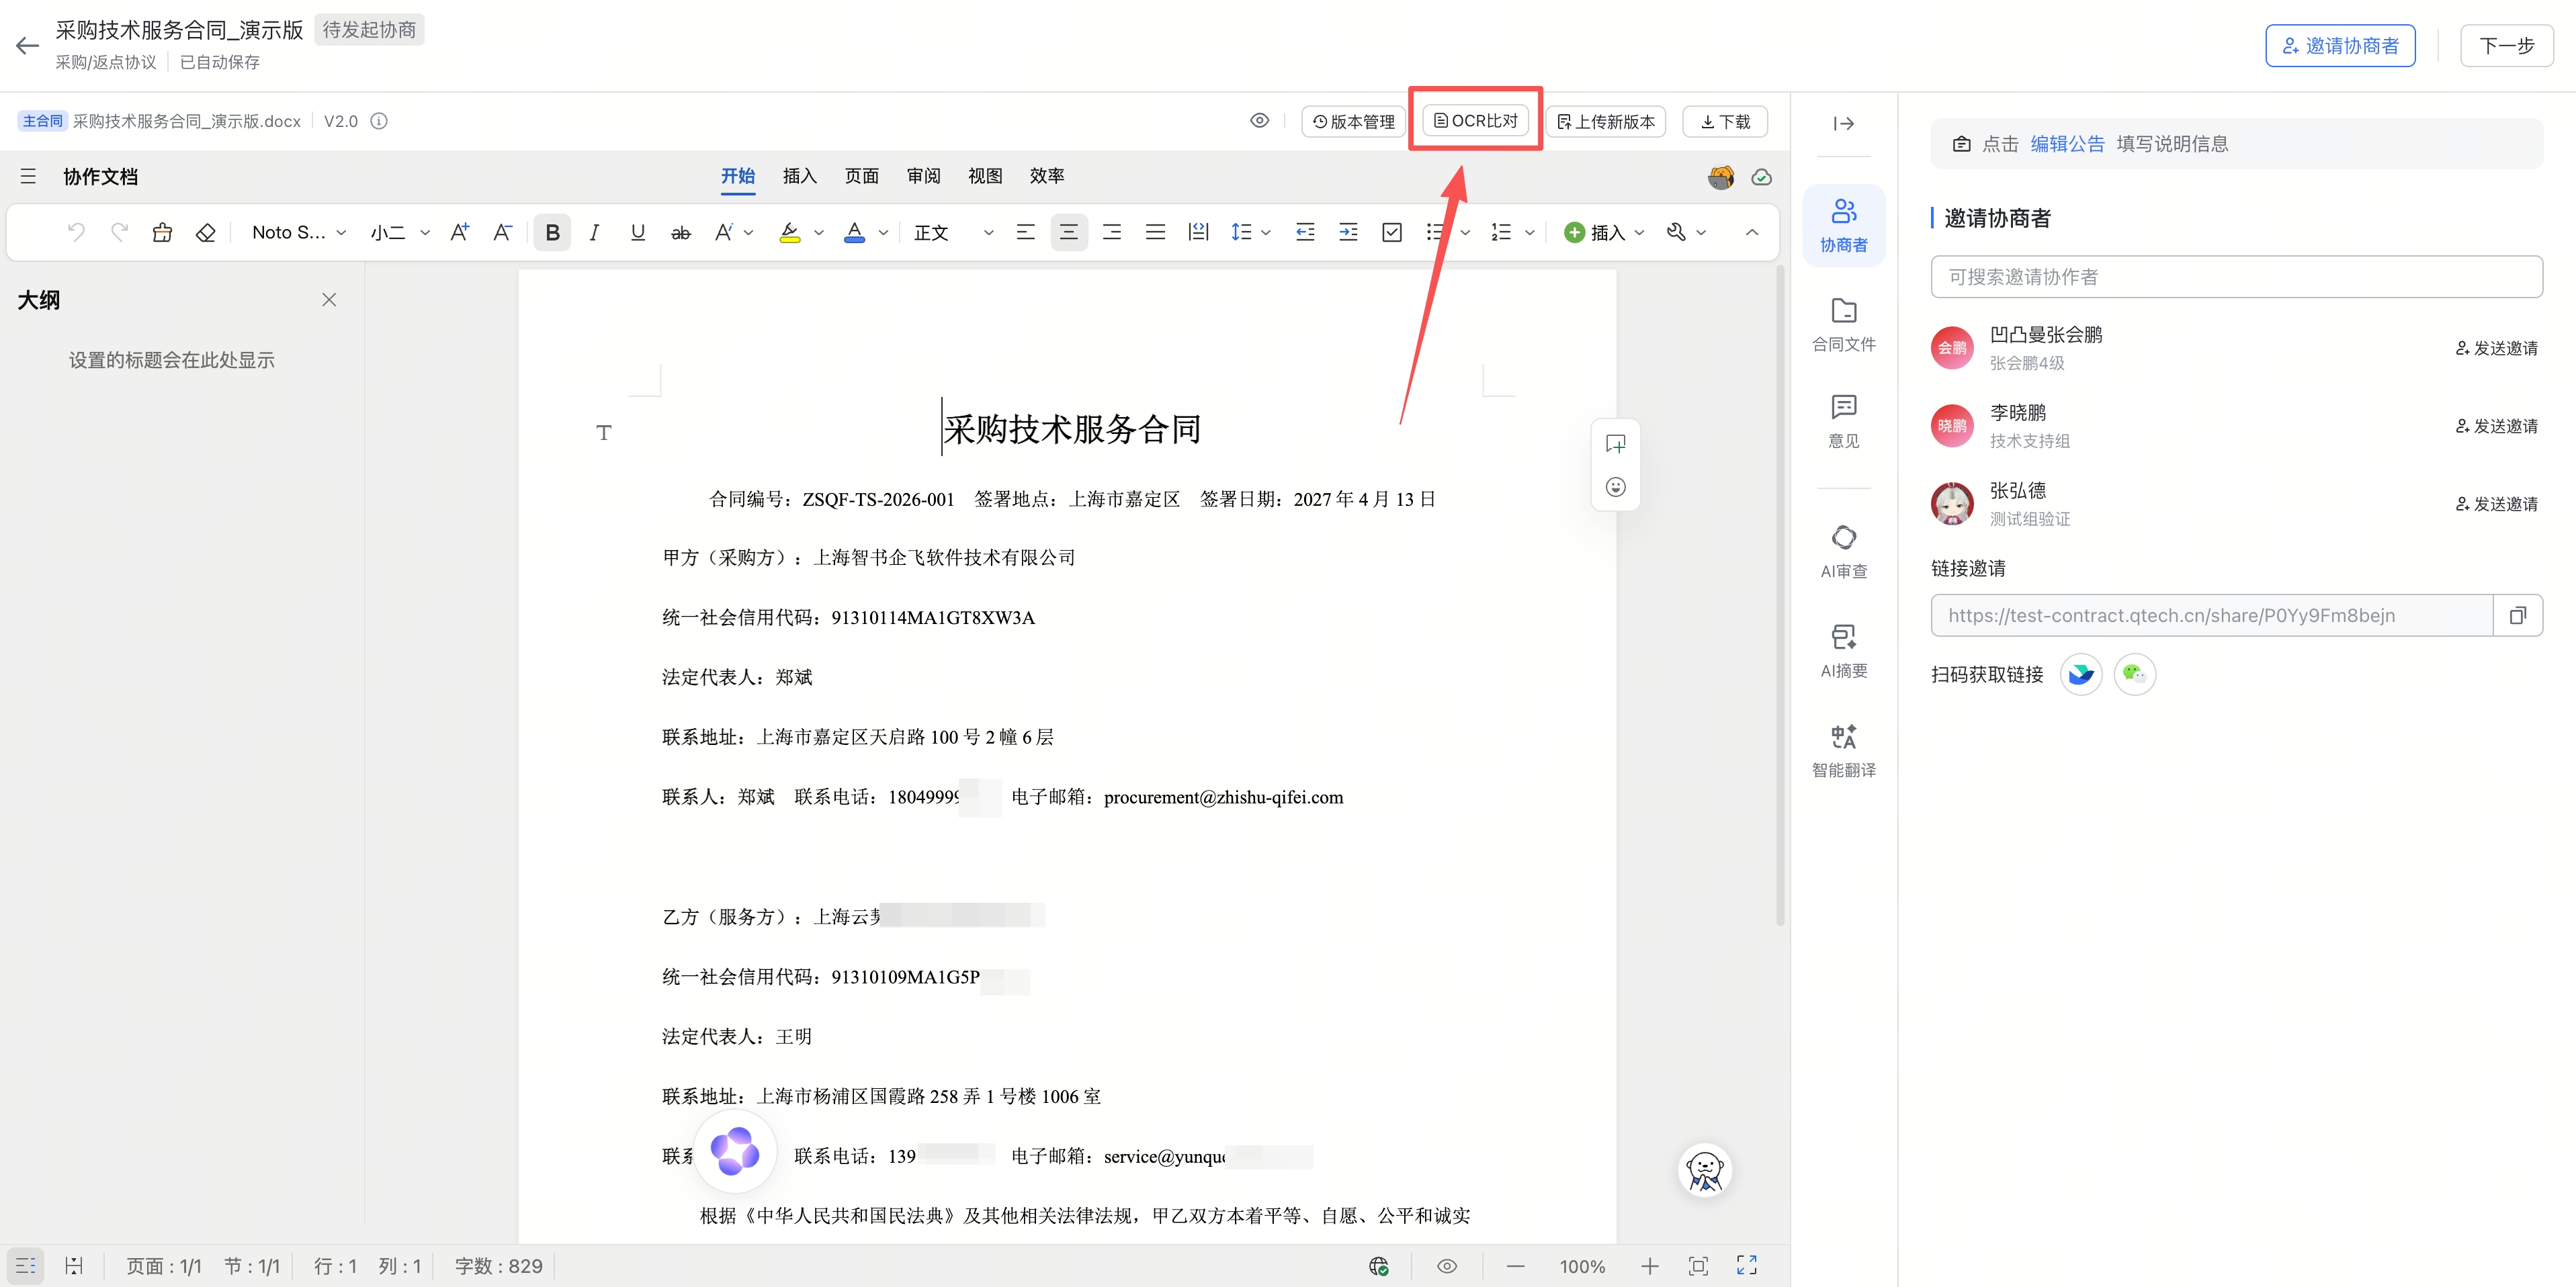Image resolution: width=2576 pixels, height=1287 pixels.
Task: Apply highlight color marker
Action: click(790, 233)
